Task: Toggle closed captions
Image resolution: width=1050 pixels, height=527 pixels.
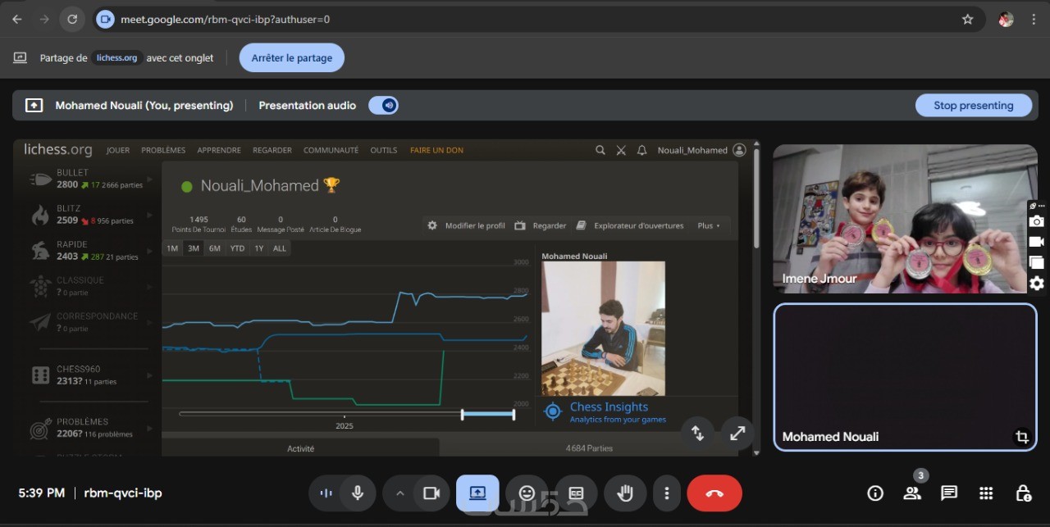Action: click(576, 493)
